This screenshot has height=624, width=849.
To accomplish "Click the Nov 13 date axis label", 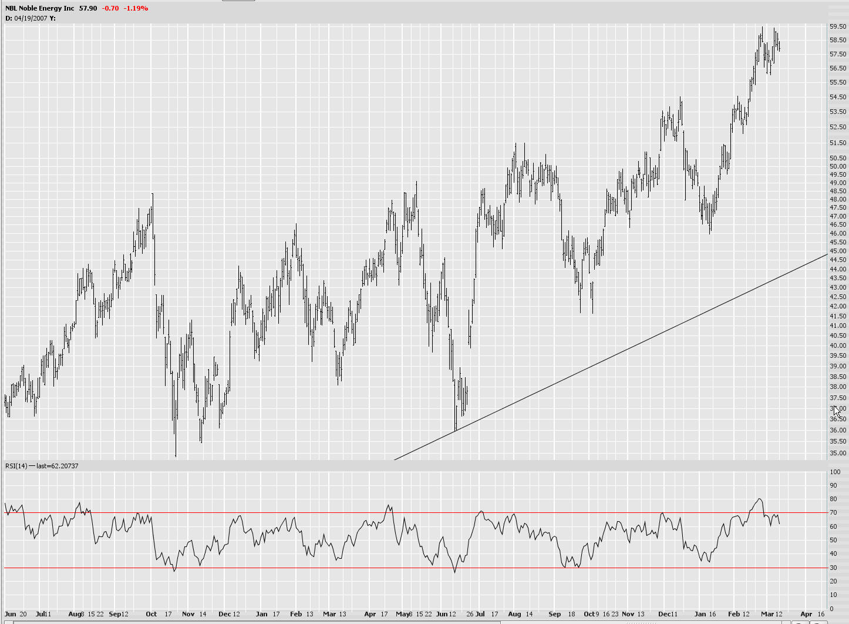I will tap(633, 614).
